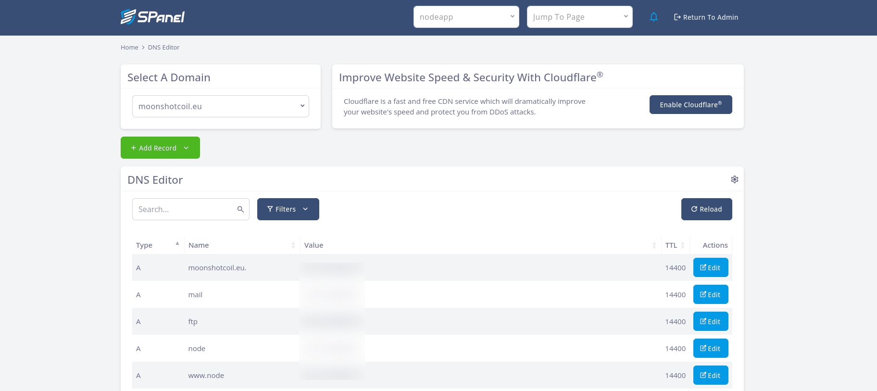Expand the Filters dropdown

(288, 209)
